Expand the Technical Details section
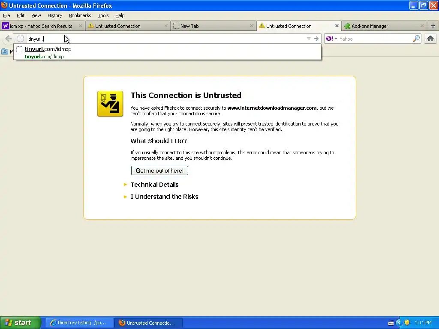The width and height of the screenshot is (439, 329). coord(154,184)
